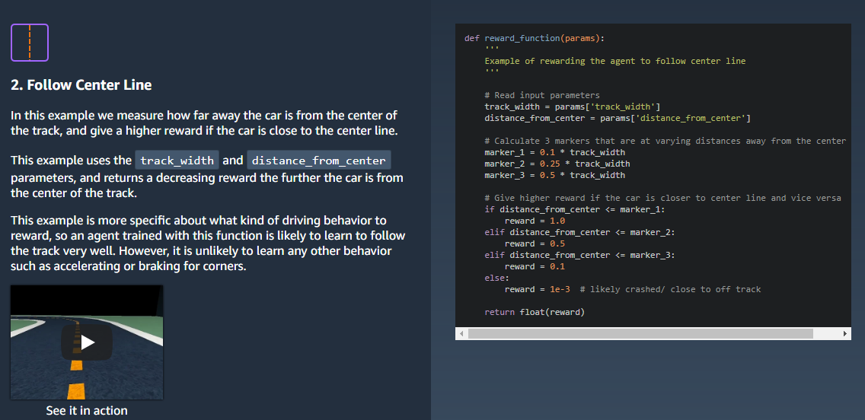The height and width of the screenshot is (420, 865).
Task: Click the center line track icon
Action: [30, 43]
